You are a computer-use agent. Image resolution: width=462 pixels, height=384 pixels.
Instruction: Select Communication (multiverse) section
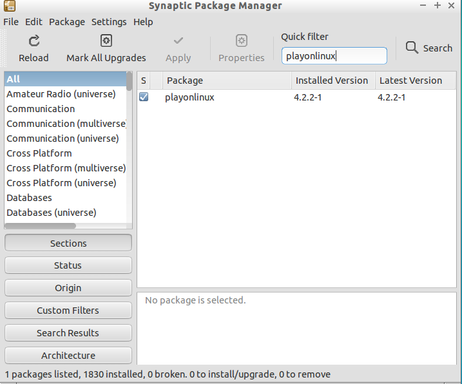click(x=66, y=124)
